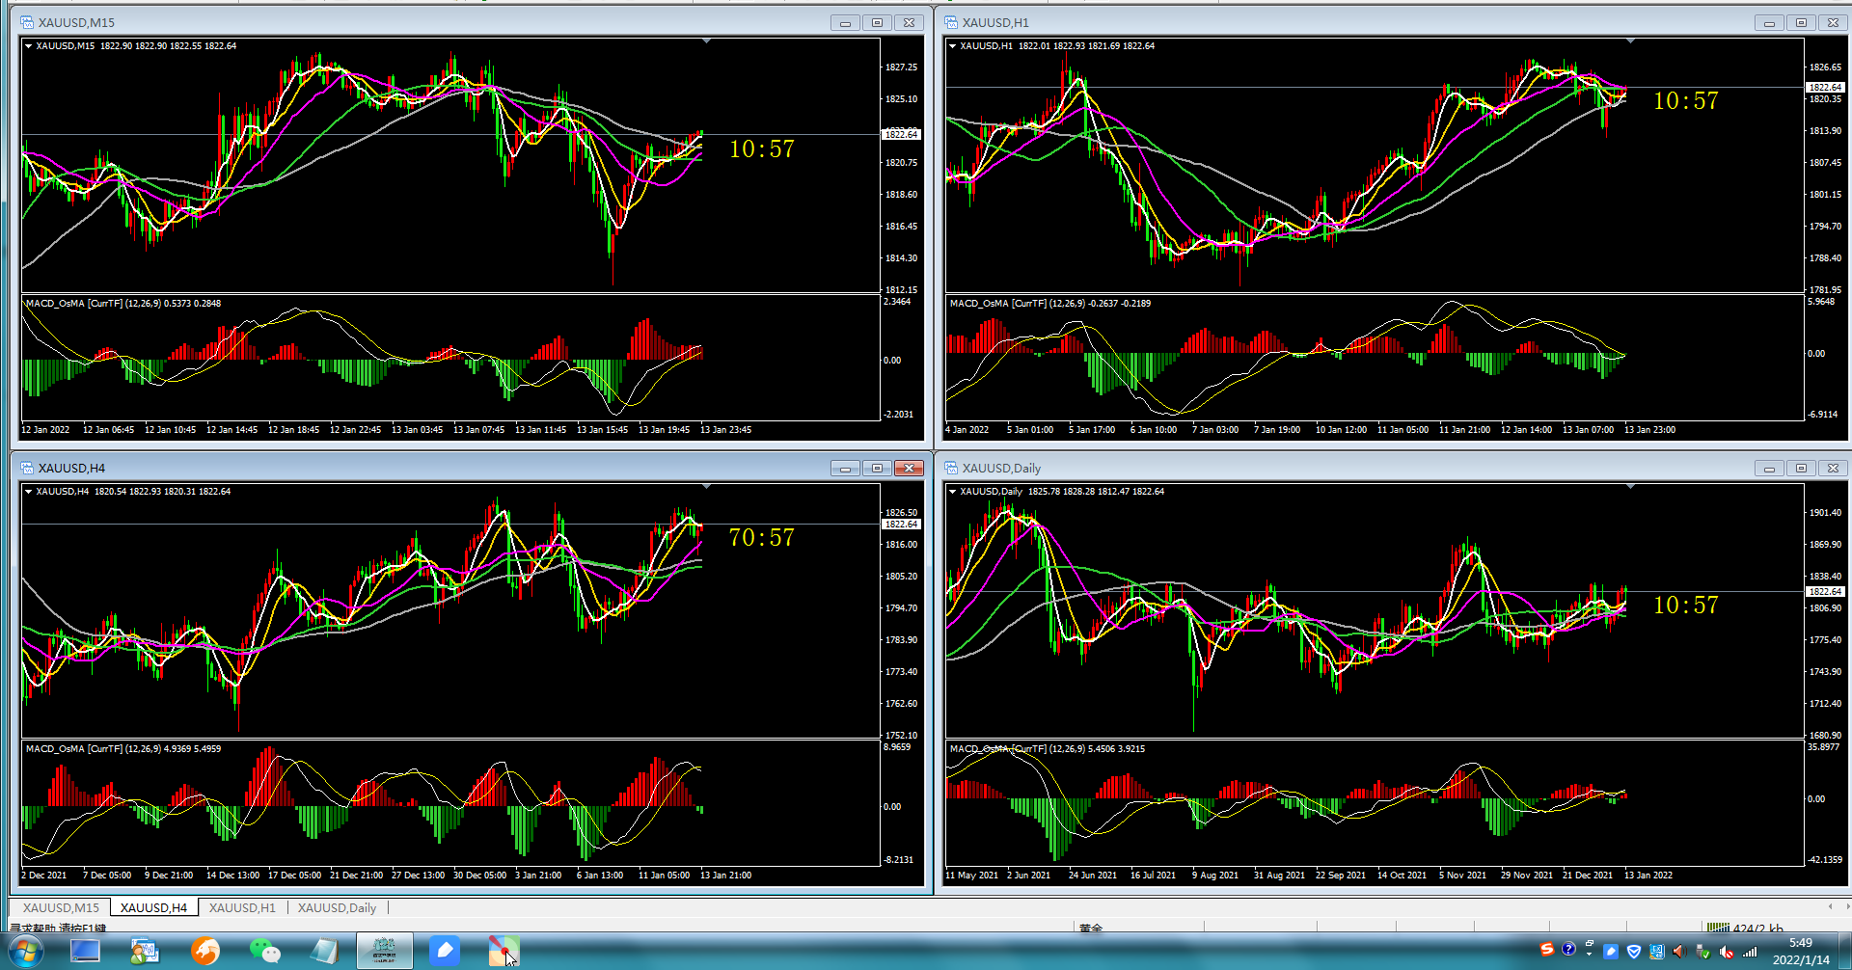Click the connection status bars showing 424/2 kb
The width and height of the screenshot is (1852, 970).
pyautogui.click(x=1718, y=928)
